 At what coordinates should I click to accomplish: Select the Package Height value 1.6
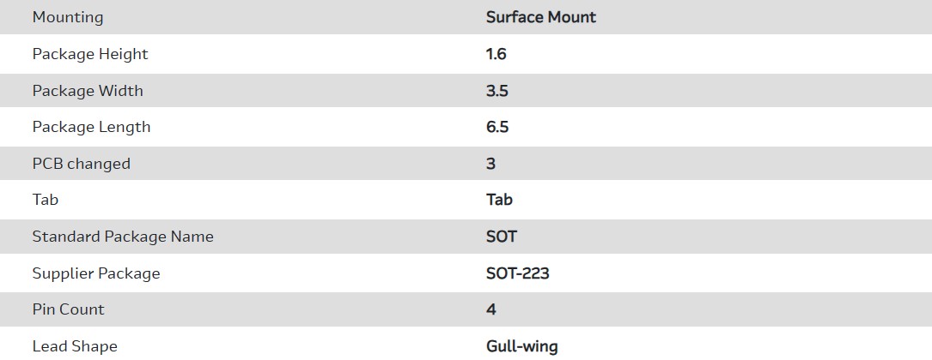click(x=496, y=54)
